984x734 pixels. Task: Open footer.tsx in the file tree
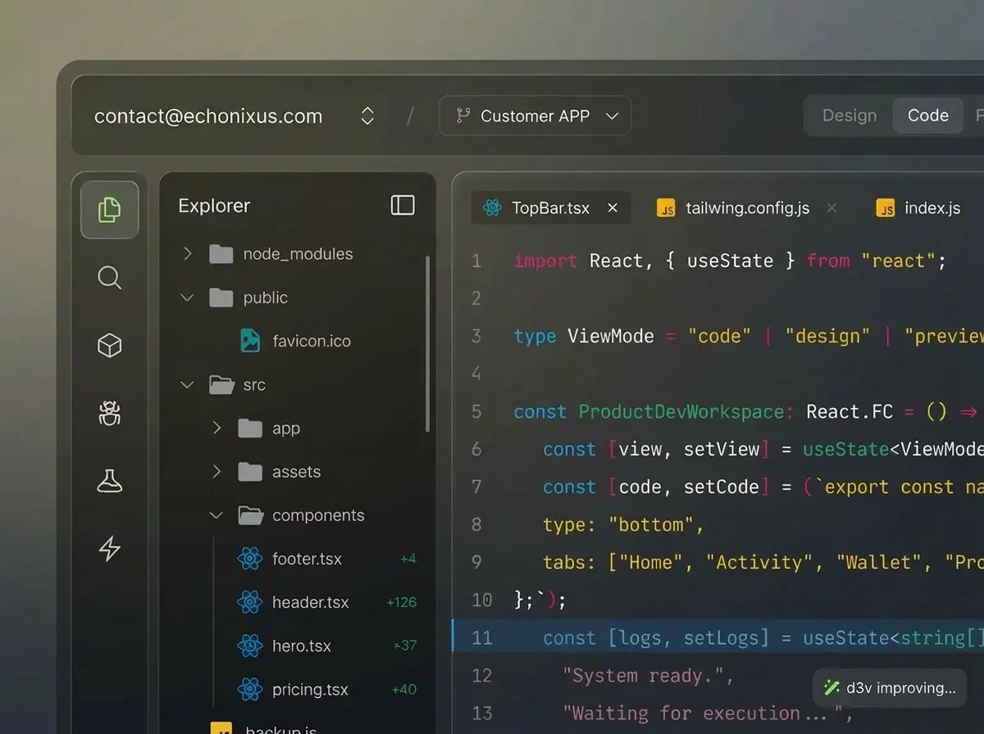pyautogui.click(x=307, y=559)
